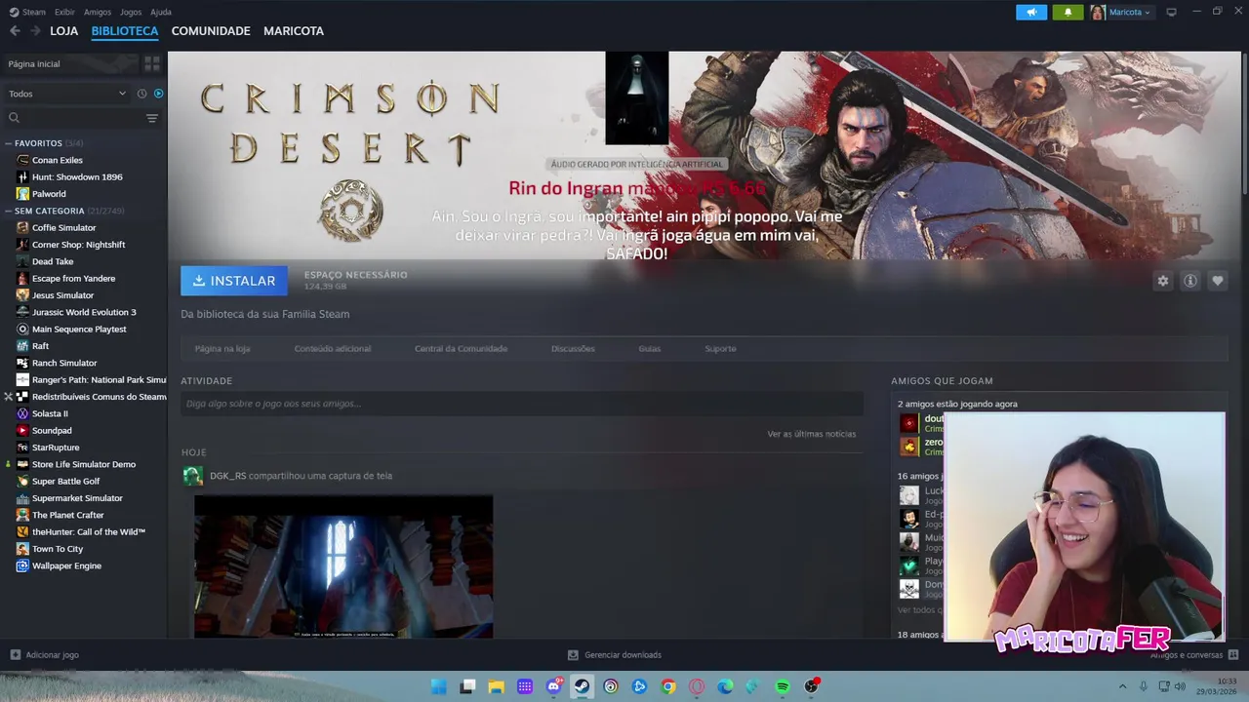This screenshot has height=702, width=1249.
Task: Select Wallpaper Engine in the list
Action: point(66,565)
